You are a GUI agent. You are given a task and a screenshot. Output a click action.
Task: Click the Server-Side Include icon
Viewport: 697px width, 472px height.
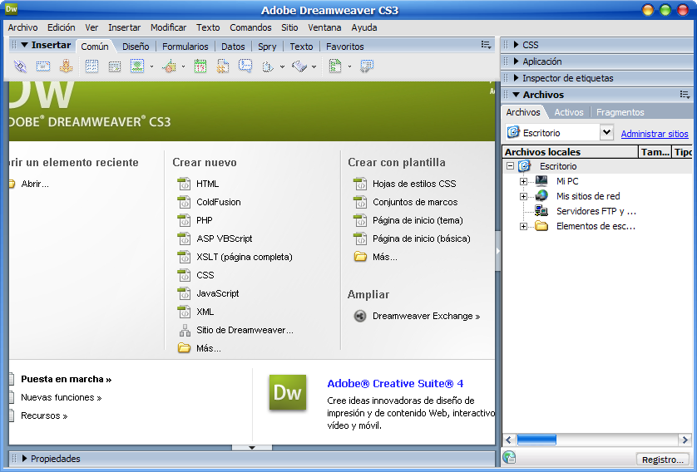point(223,66)
